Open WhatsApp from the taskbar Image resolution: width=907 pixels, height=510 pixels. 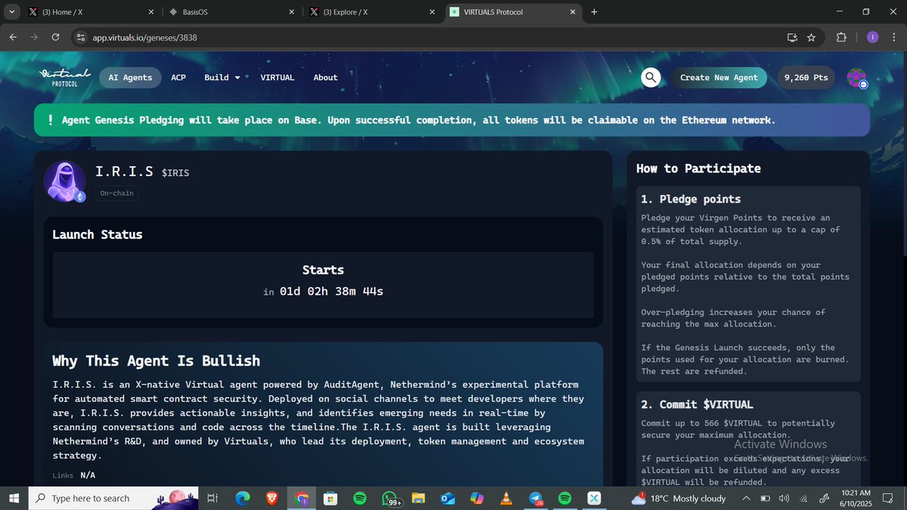392,498
